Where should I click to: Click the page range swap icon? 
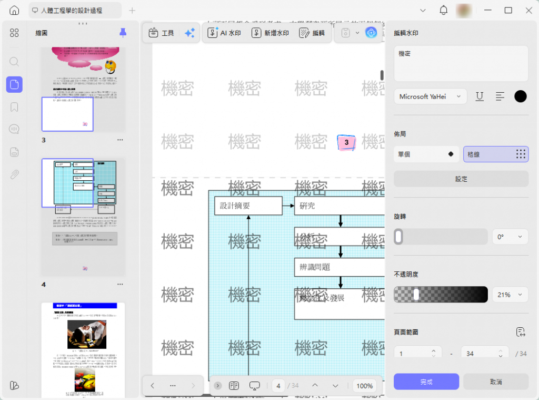point(521,332)
